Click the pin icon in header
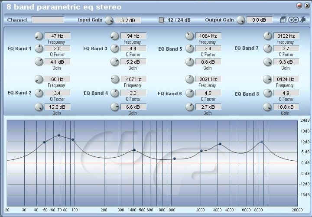312x217 pixels. pos(303,19)
